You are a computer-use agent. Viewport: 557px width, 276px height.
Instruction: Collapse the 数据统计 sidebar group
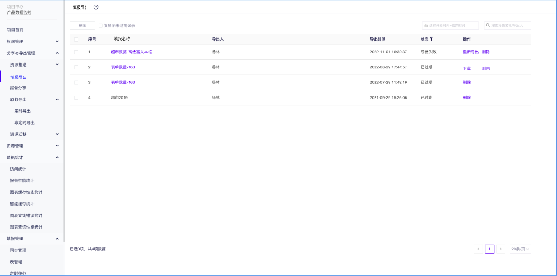click(57, 157)
